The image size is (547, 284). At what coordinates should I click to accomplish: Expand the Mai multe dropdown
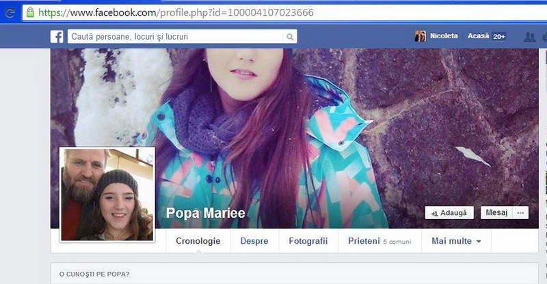(456, 241)
